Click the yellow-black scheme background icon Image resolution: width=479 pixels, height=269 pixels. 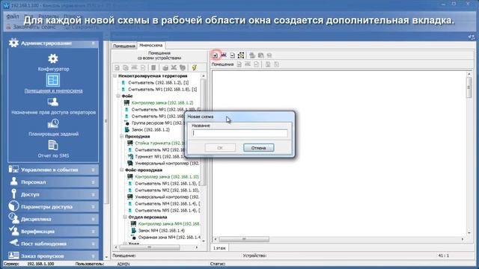point(241,55)
